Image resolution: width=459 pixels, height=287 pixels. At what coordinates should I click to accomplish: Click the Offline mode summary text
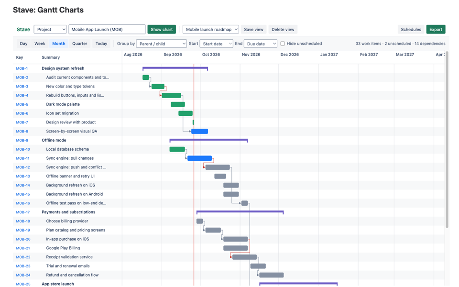(54, 140)
